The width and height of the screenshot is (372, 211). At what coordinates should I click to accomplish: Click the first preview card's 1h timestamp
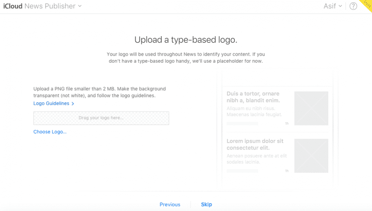click(x=287, y=124)
